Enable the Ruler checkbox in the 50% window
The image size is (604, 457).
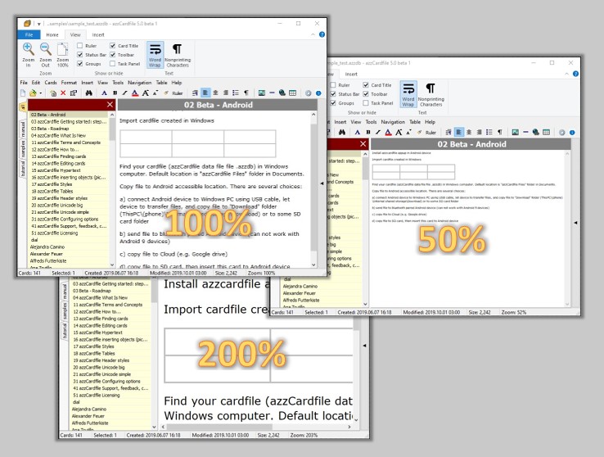[333, 85]
